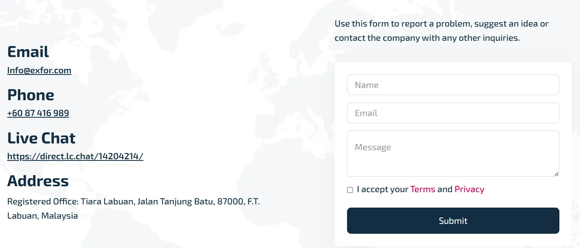The height and width of the screenshot is (248, 580).
Task: Open the Privacy link
Action: click(469, 189)
